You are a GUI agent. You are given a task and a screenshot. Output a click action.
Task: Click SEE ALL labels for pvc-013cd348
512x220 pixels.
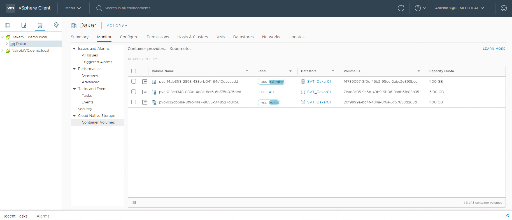tap(268, 92)
